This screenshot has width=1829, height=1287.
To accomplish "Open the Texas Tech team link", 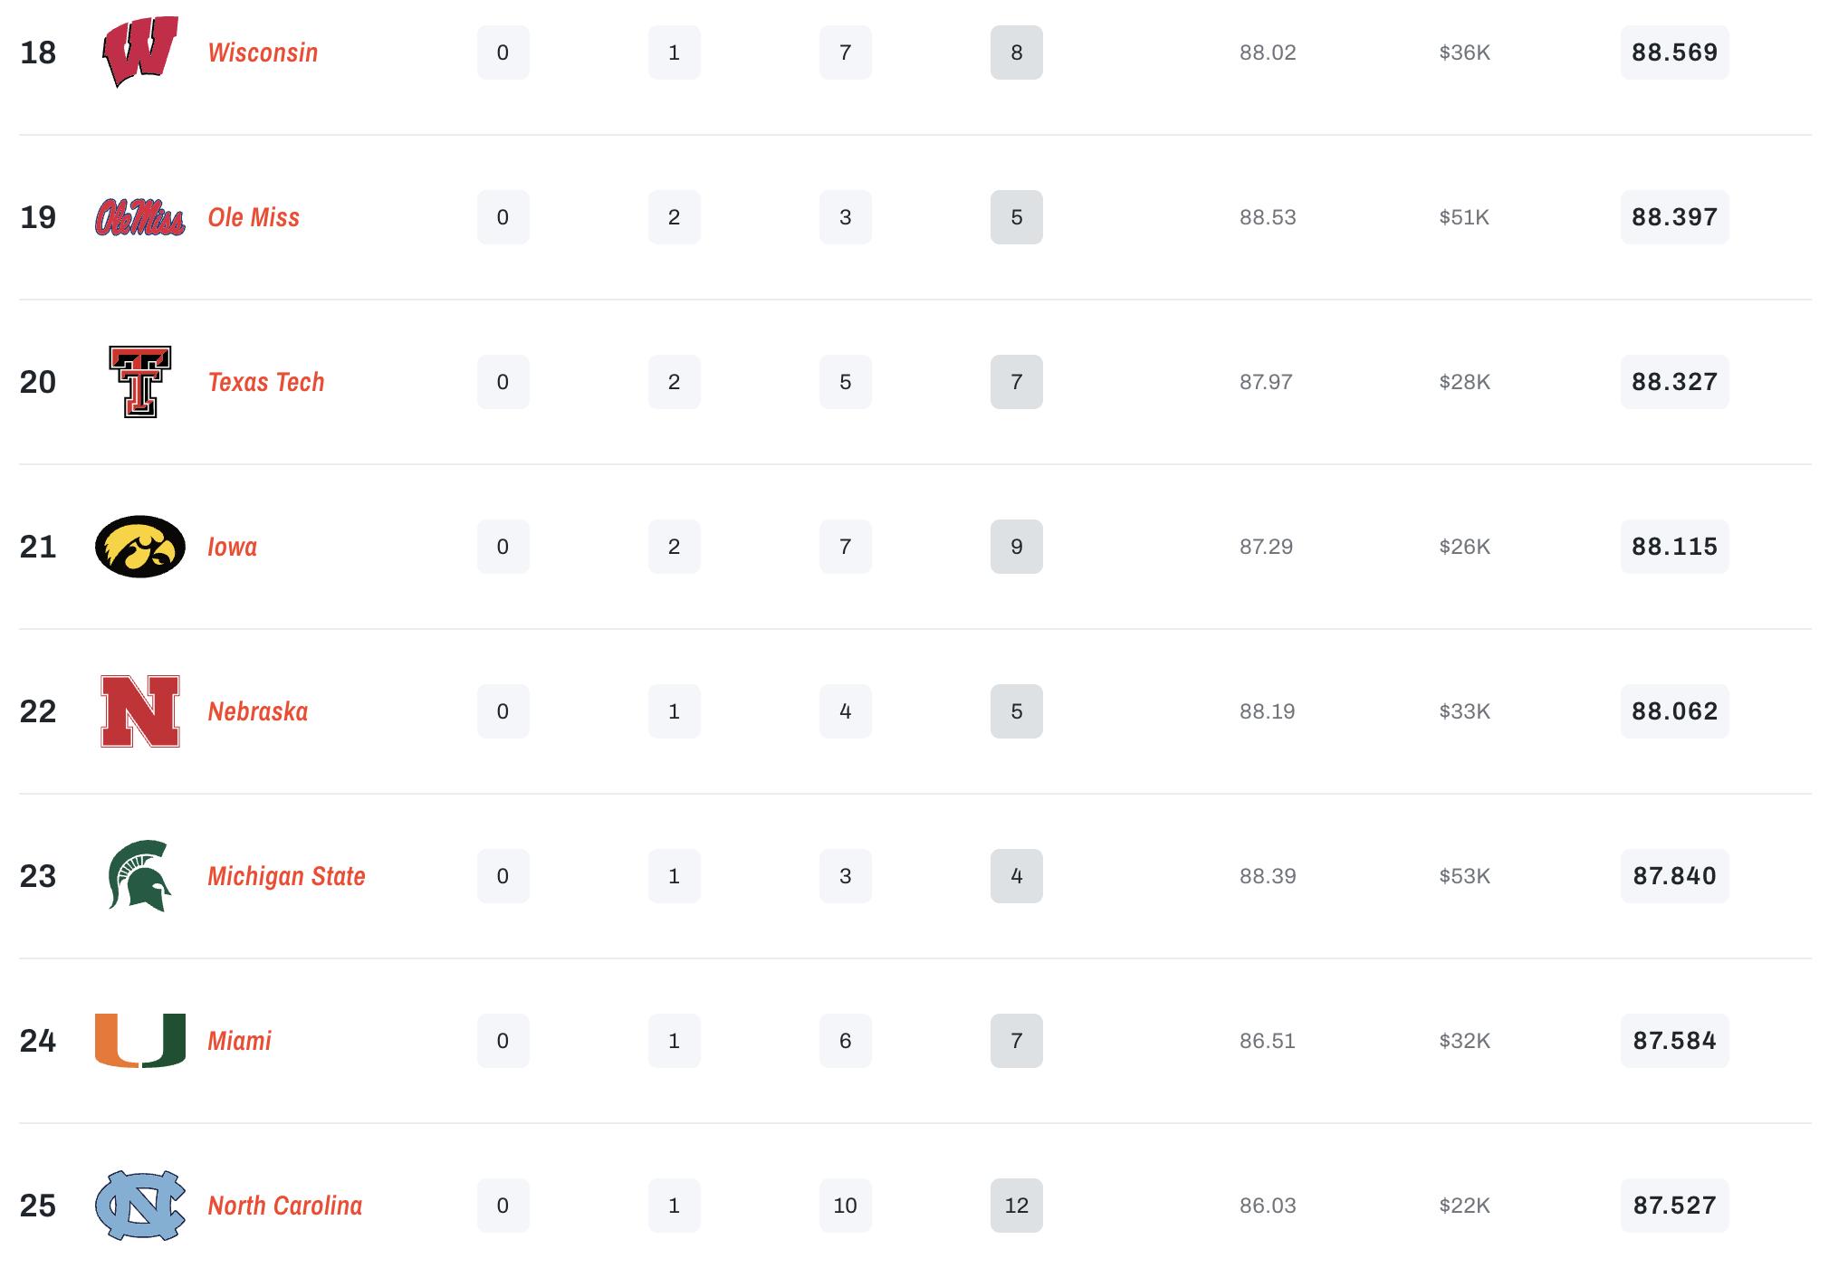I will point(266,382).
